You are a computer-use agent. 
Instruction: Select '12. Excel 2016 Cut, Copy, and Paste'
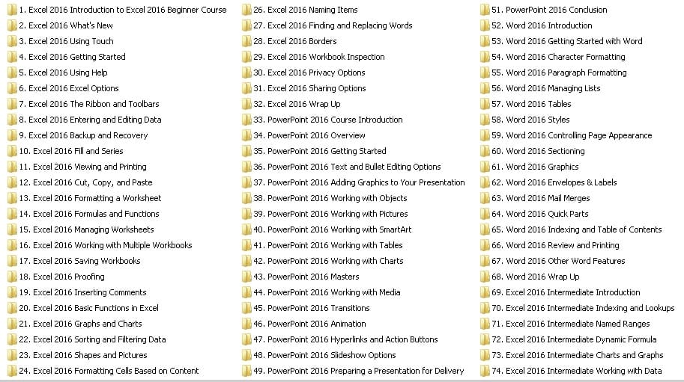coord(85,182)
